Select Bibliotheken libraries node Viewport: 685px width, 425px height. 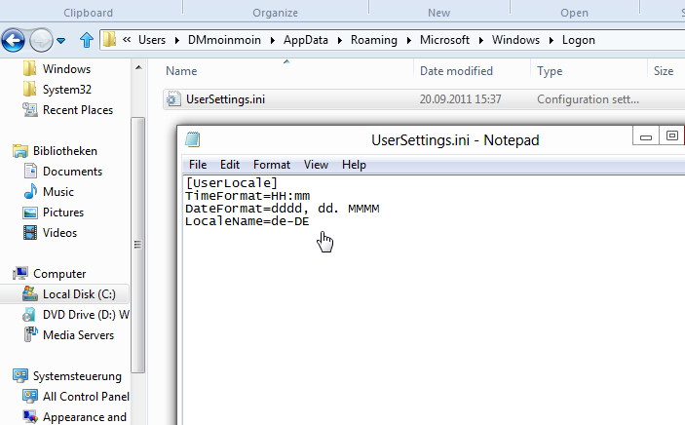pos(65,151)
